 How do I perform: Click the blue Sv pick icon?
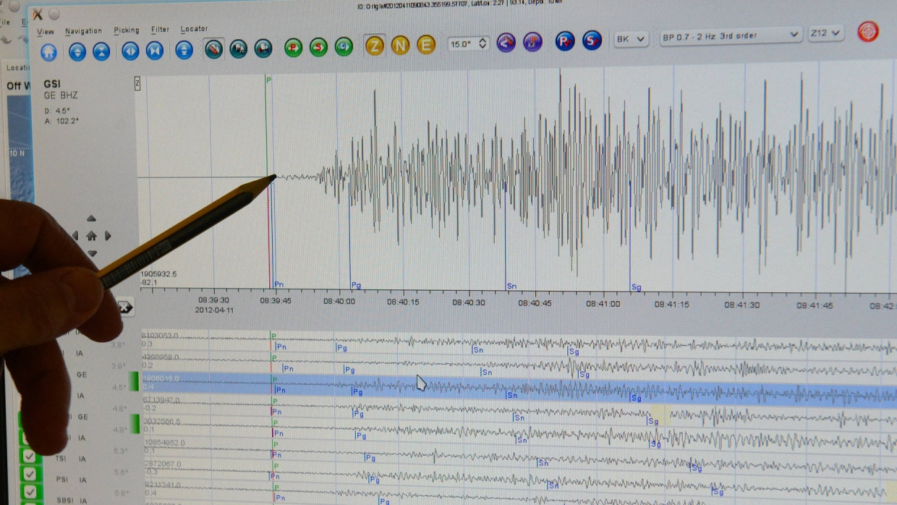click(x=591, y=42)
